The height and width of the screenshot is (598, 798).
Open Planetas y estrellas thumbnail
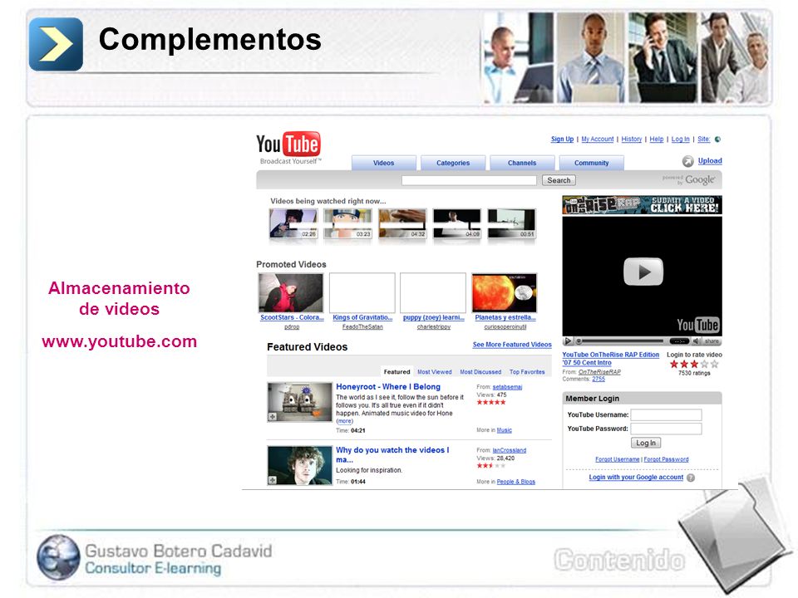(505, 293)
